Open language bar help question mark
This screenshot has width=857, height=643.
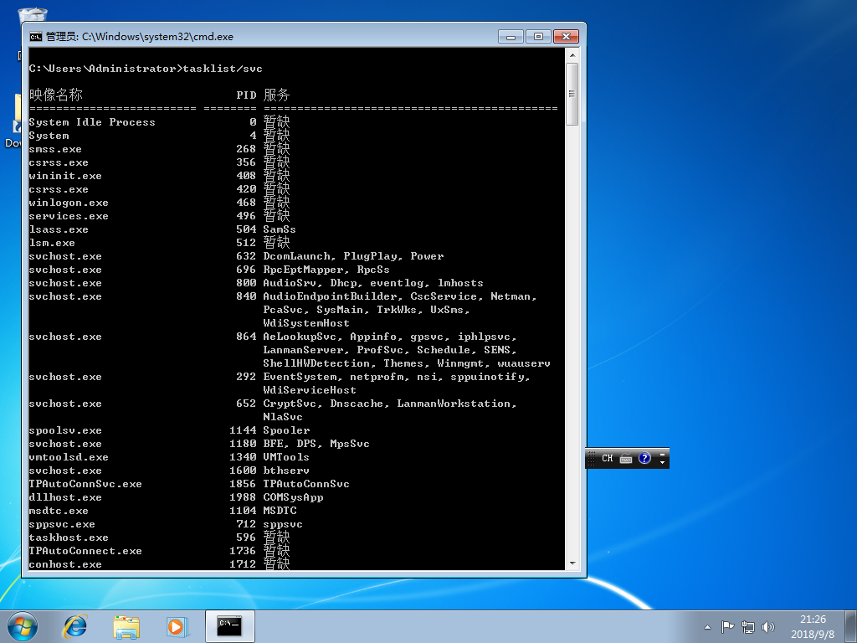(x=644, y=459)
